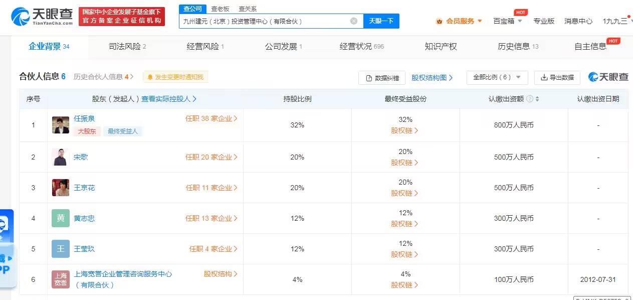Click the 导出数据 button
This screenshot has height=300, width=633.
click(x=557, y=78)
